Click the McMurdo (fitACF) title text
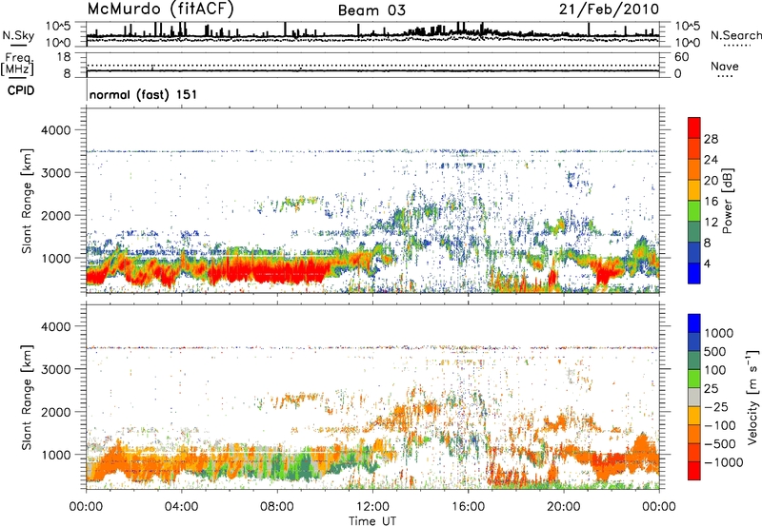 (160, 10)
